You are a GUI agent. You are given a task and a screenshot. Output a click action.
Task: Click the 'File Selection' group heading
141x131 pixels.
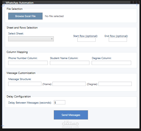click(x=15, y=9)
